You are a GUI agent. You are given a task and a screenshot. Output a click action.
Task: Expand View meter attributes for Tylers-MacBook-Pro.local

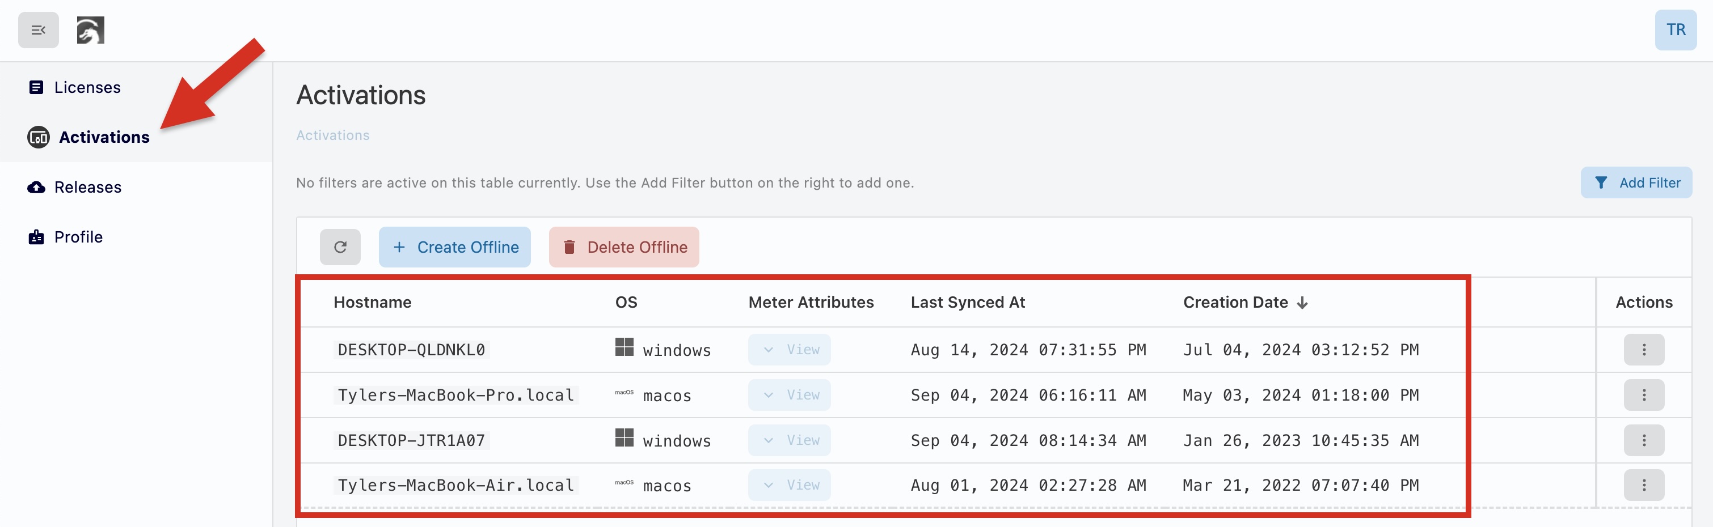pos(788,395)
